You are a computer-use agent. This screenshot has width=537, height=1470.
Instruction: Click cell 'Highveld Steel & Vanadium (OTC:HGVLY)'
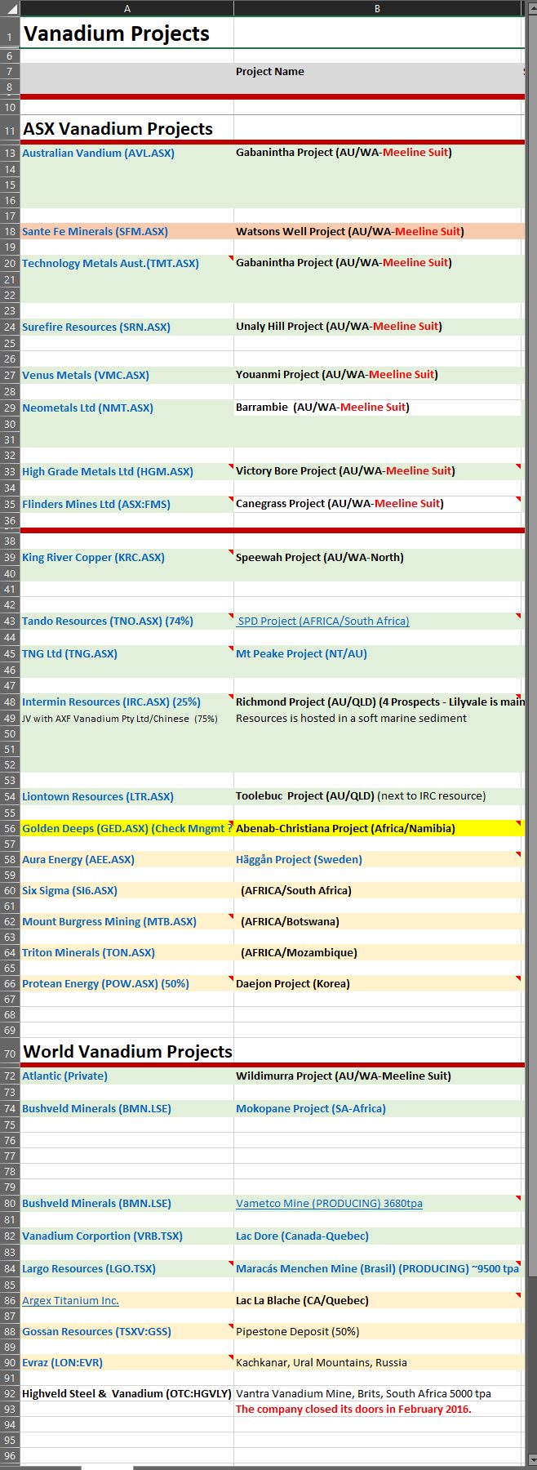[x=126, y=1393]
